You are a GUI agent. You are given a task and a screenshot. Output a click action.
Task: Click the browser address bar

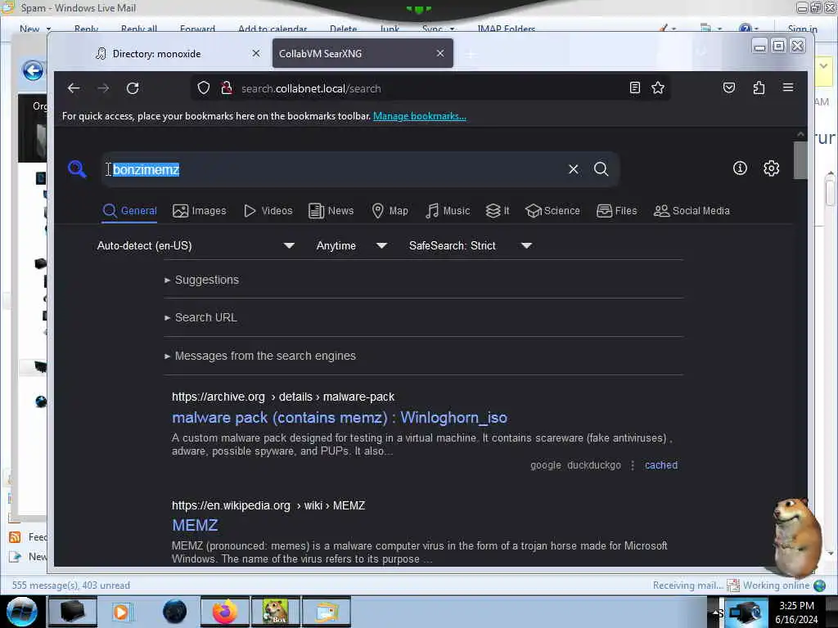click(430, 88)
